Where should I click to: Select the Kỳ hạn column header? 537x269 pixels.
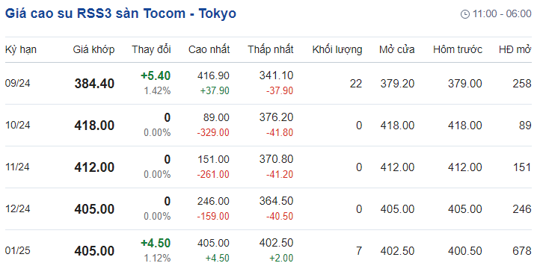click(x=21, y=49)
